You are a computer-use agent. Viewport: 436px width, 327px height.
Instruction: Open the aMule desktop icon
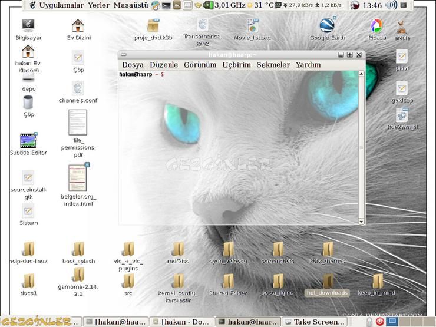[x=402, y=28]
